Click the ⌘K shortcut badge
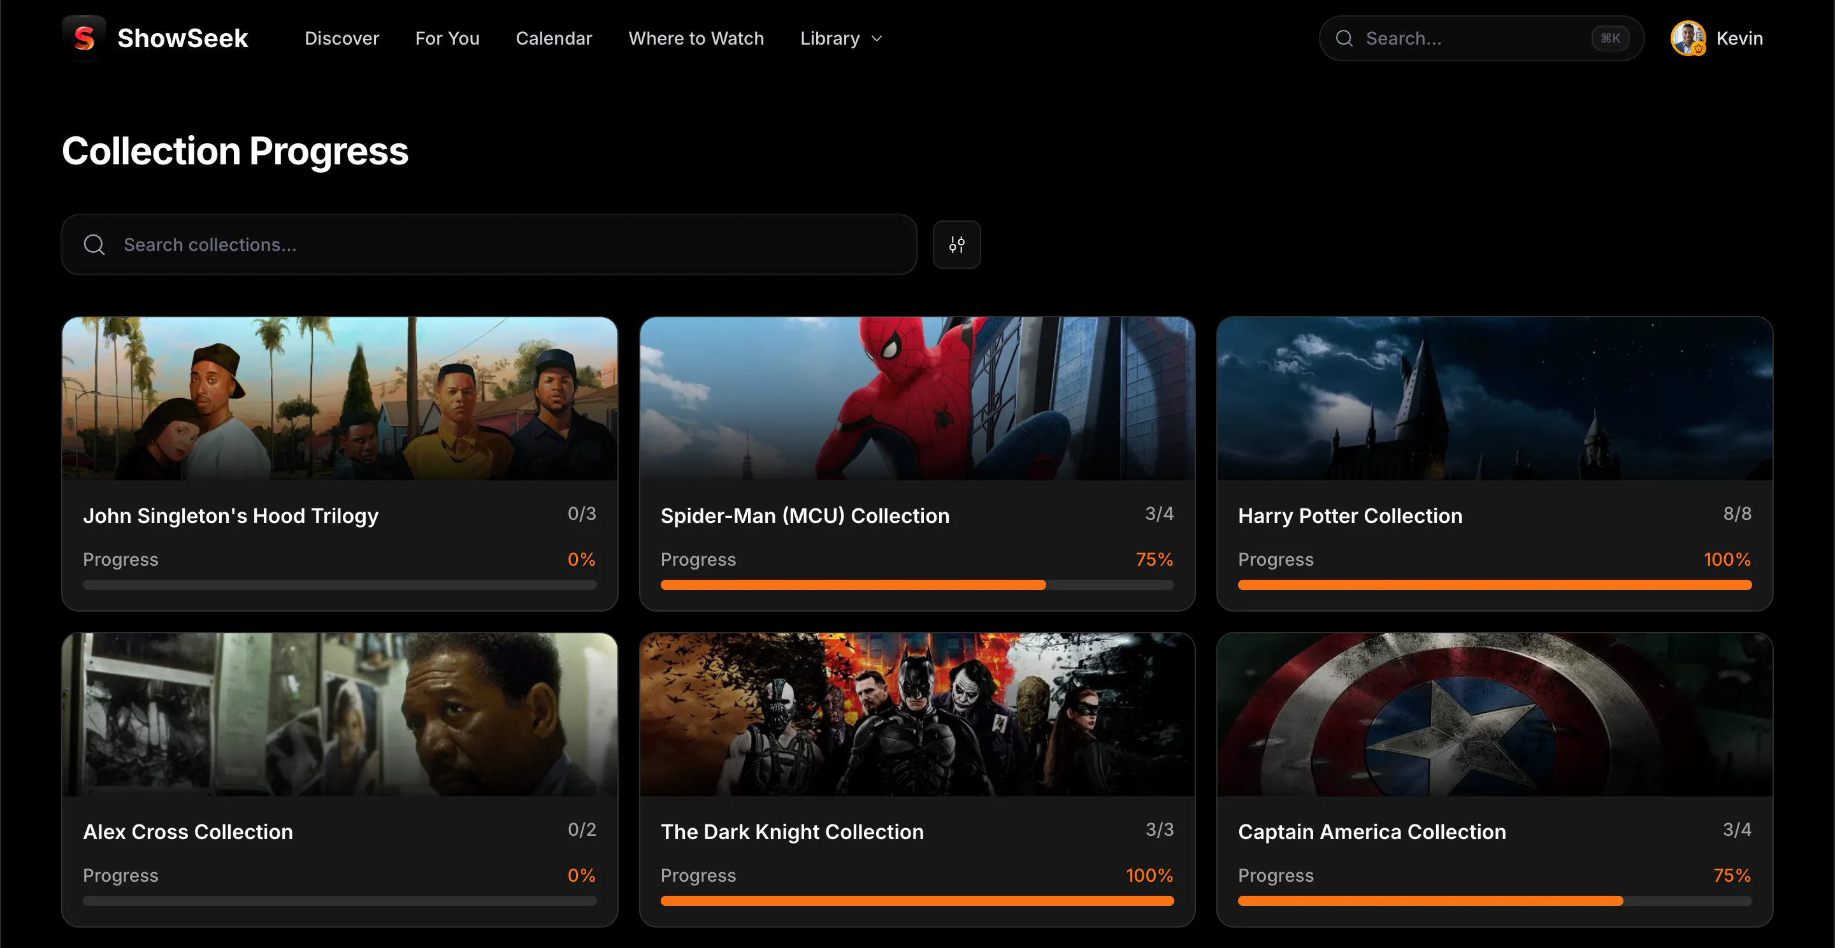Viewport: 1835px width, 948px height. (x=1610, y=38)
